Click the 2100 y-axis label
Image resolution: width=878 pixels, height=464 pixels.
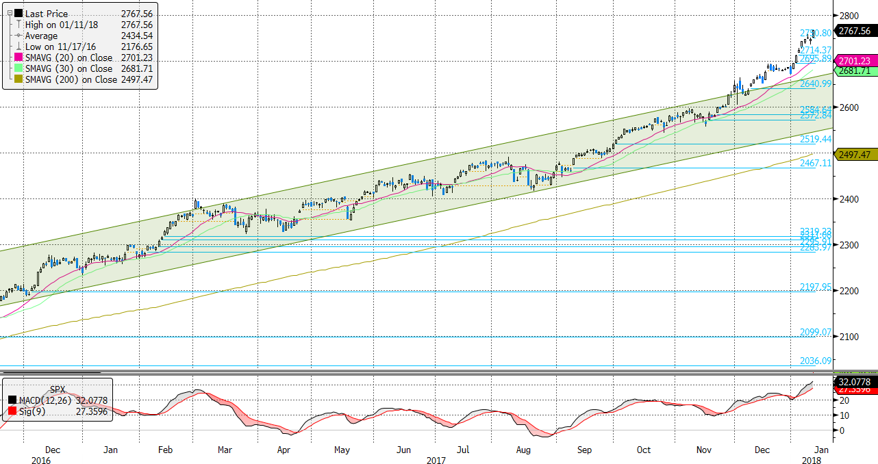pos(849,337)
